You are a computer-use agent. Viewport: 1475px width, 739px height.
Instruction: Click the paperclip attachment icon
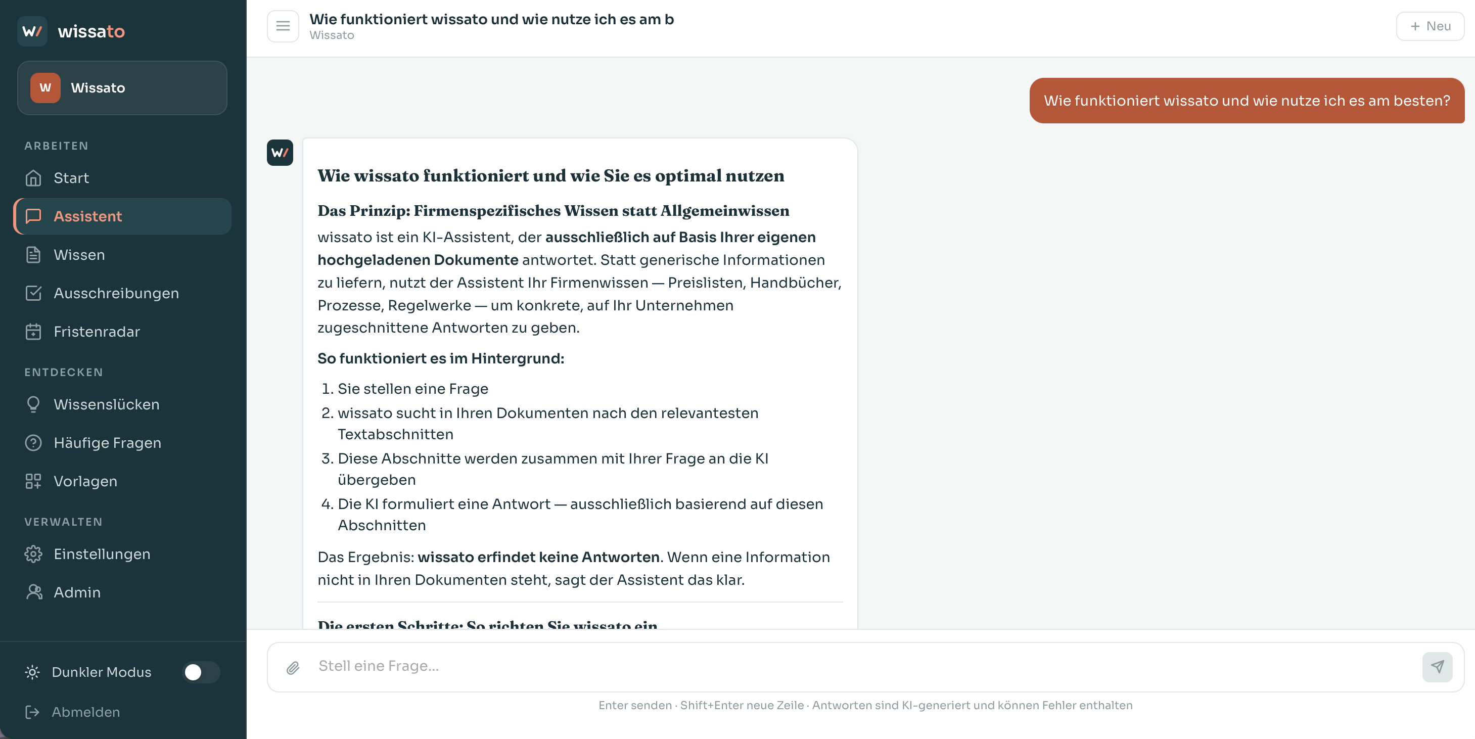[x=293, y=667]
